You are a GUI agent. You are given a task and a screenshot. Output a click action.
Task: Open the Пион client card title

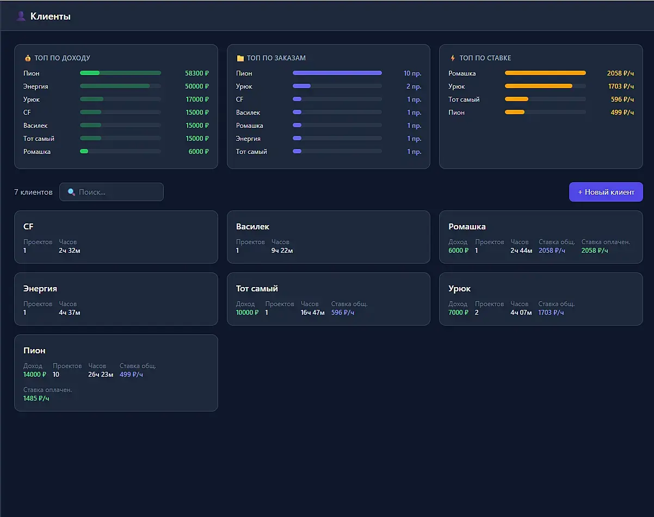34,351
